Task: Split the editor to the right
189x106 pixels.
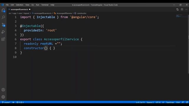Action: click(182, 9)
